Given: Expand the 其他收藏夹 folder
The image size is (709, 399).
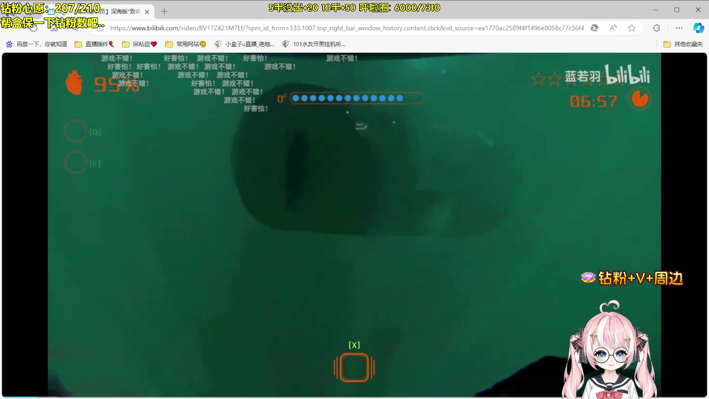Looking at the screenshot, I should pyautogui.click(x=683, y=44).
